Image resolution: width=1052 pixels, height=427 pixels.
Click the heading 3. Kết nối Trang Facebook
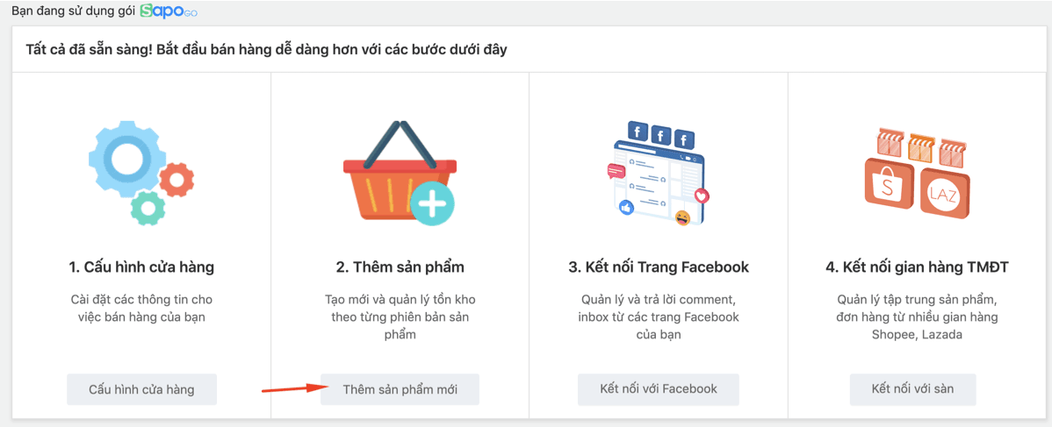(x=659, y=267)
